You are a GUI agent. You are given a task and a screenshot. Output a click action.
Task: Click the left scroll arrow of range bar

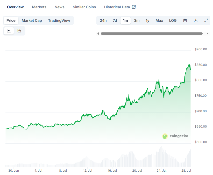pyautogui.click(x=98, y=33)
